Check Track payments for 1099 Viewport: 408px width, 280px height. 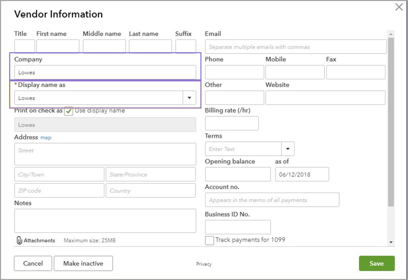[x=209, y=240]
